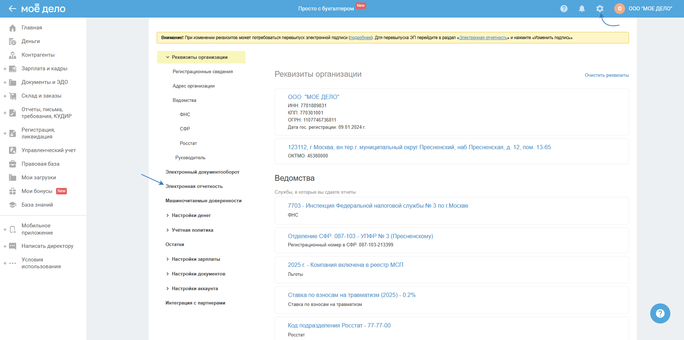
Task: Click the orange company avatar icon
Action: click(x=619, y=9)
